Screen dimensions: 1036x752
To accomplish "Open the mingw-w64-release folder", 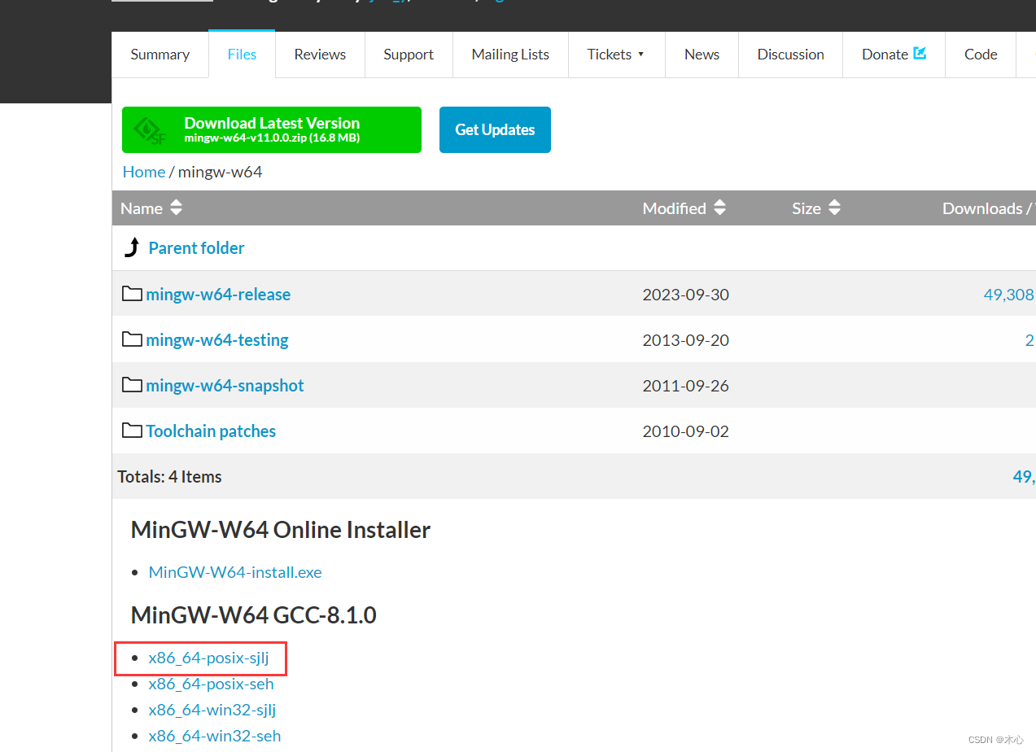I will point(218,295).
